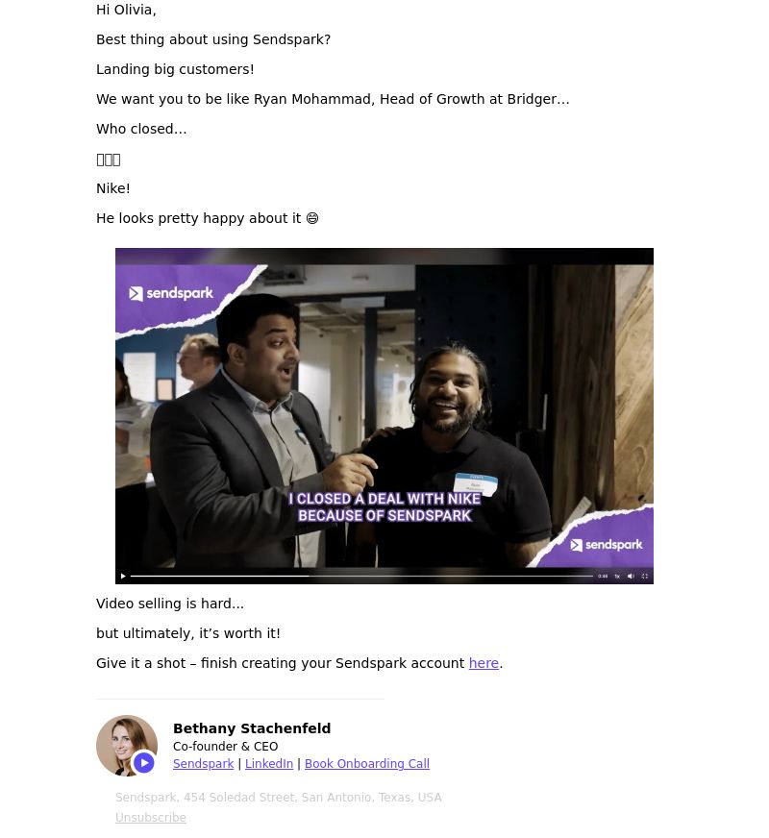769x838 pixels.
Task: Click the Nike deal caption on video
Action: click(x=384, y=506)
